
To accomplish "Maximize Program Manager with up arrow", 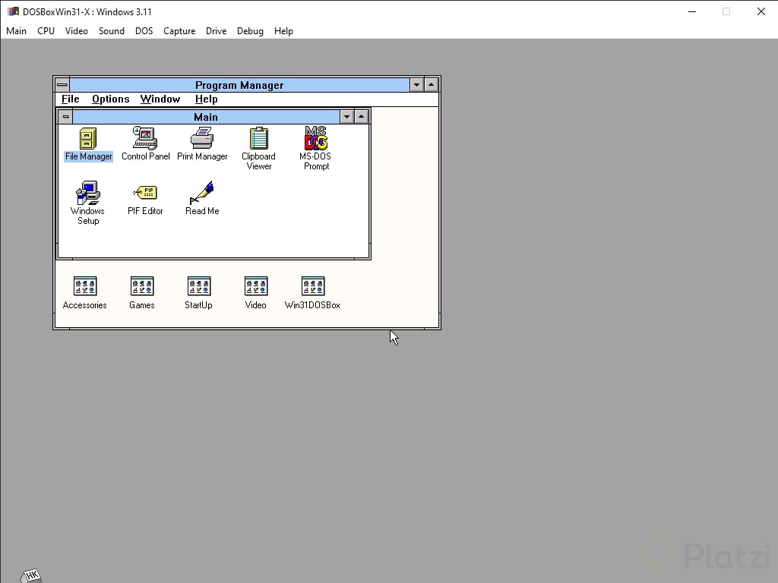I will pyautogui.click(x=432, y=85).
